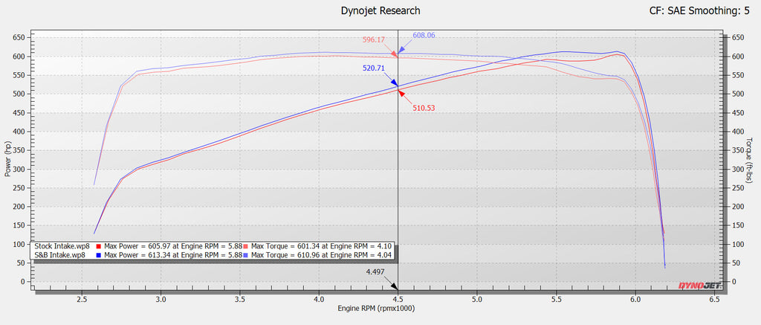761x325 pixels.
Task: Click the DynoJet logo in chart corner
Action: 699,284
